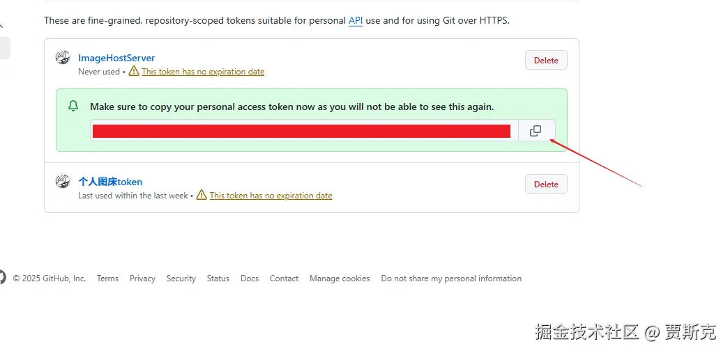This screenshot has width=728, height=353.
Task: Go to the Privacy footer link
Action: [142, 279]
